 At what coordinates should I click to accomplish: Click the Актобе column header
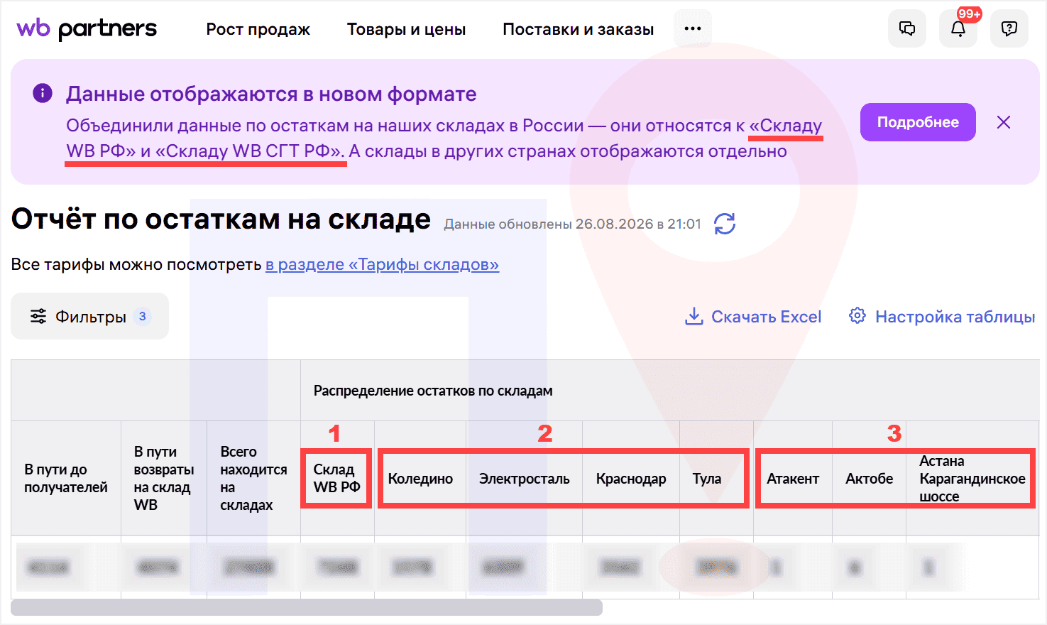pos(869,479)
